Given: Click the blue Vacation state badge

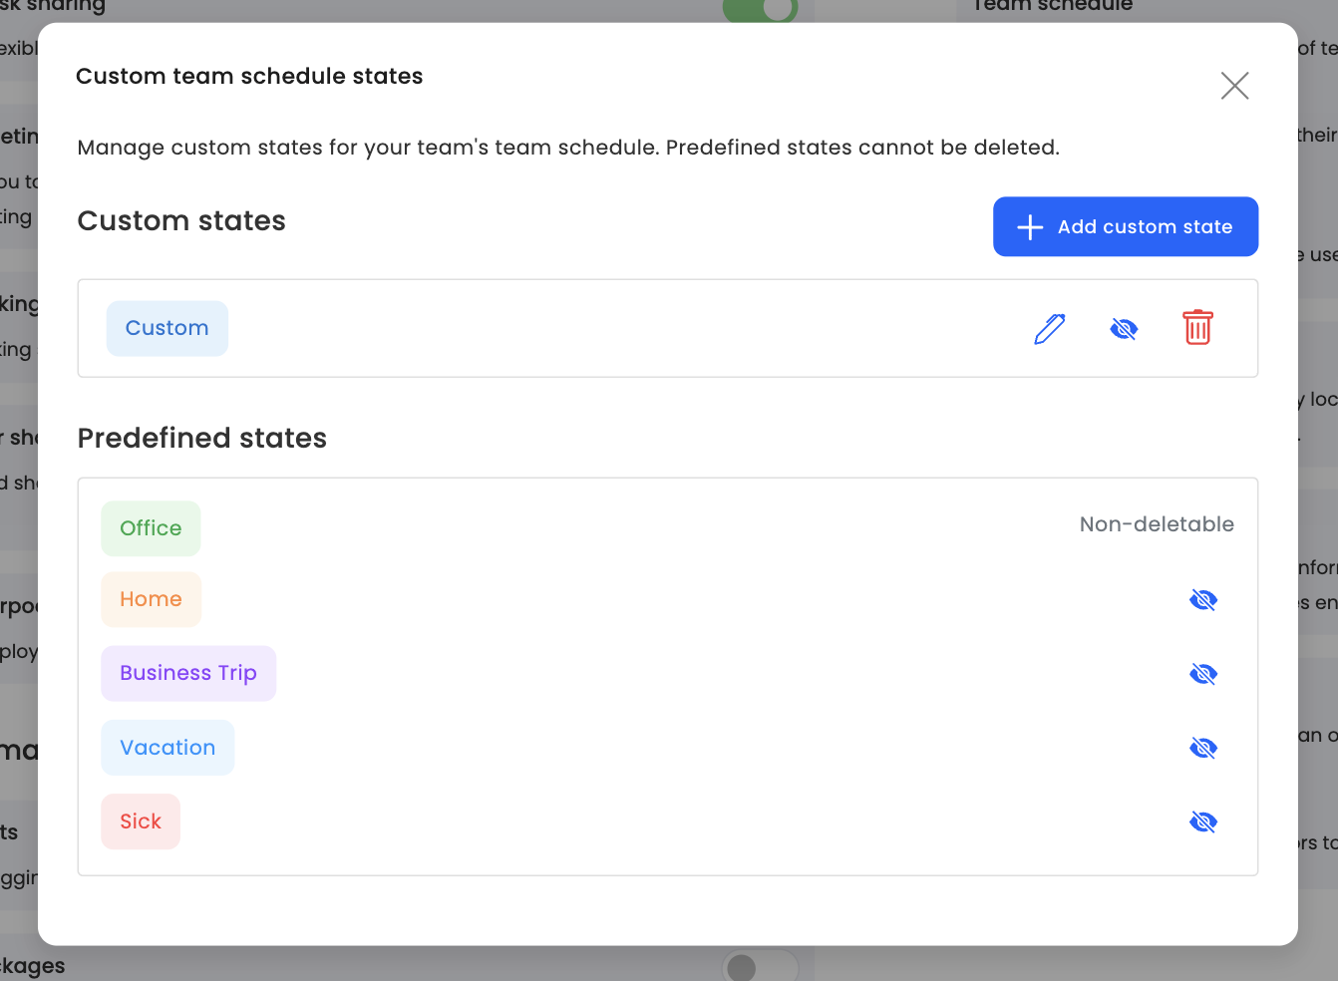Looking at the screenshot, I should (x=167, y=748).
